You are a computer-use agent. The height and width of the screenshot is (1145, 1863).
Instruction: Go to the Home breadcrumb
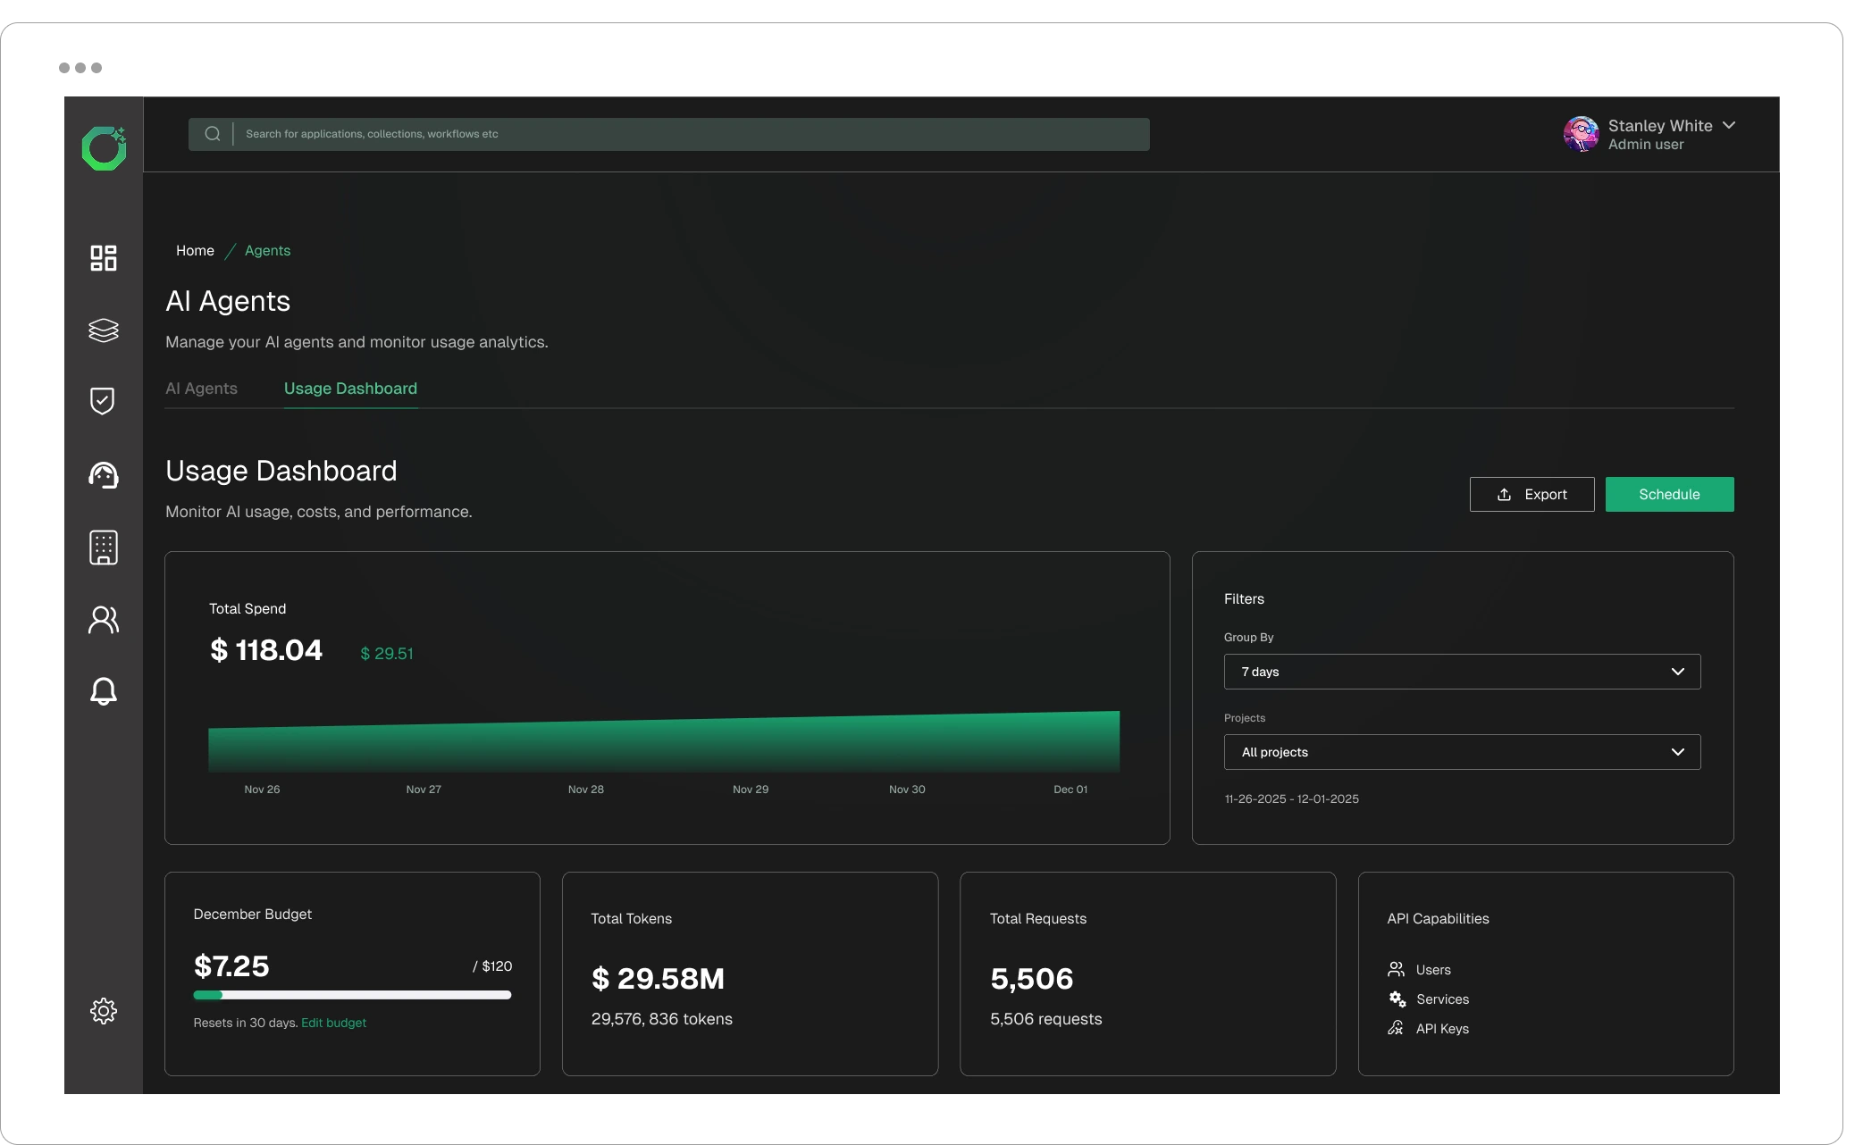pyautogui.click(x=195, y=251)
